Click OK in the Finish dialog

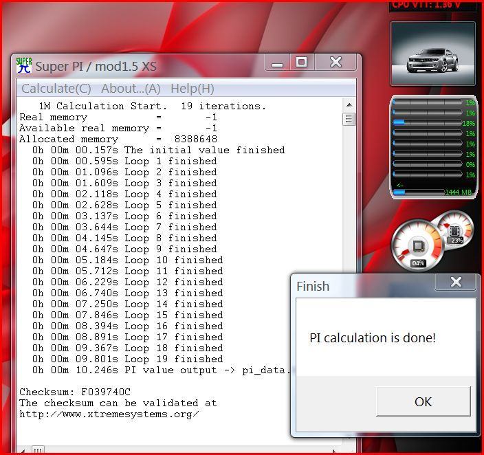(423, 401)
